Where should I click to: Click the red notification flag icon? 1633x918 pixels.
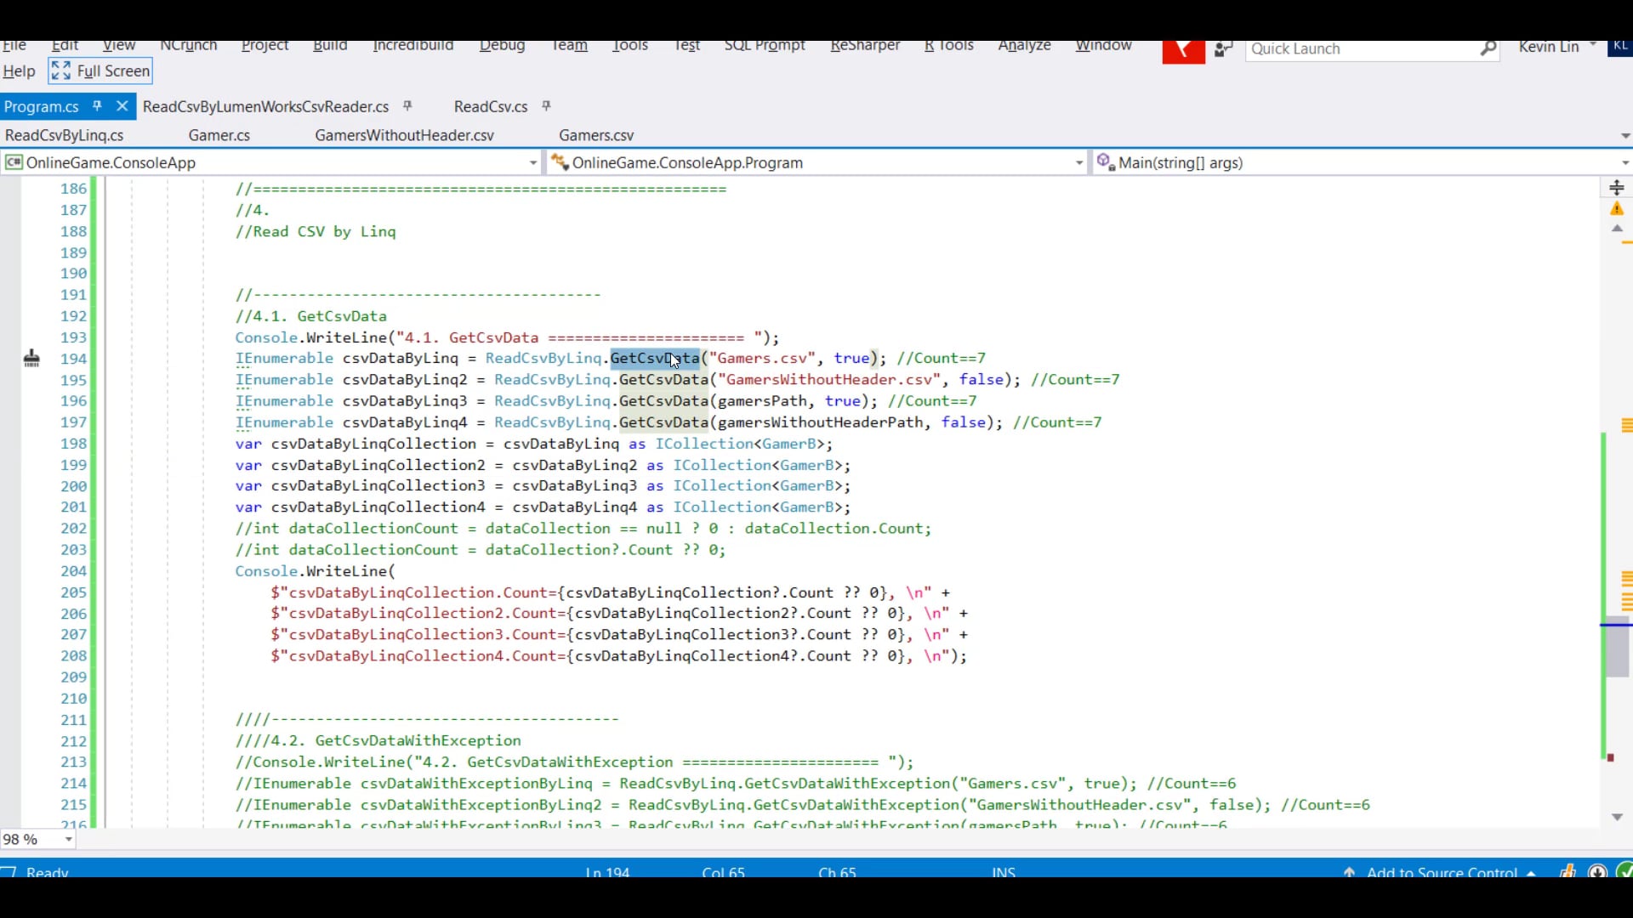1183,51
